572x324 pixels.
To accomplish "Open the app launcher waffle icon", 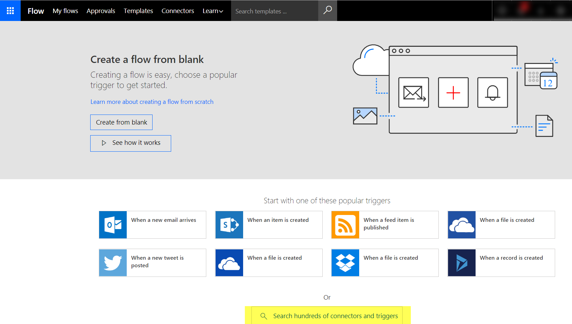I will pyautogui.click(x=10, y=11).
